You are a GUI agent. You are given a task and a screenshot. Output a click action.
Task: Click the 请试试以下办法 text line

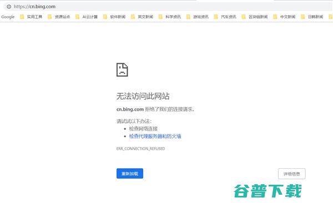tap(134, 121)
